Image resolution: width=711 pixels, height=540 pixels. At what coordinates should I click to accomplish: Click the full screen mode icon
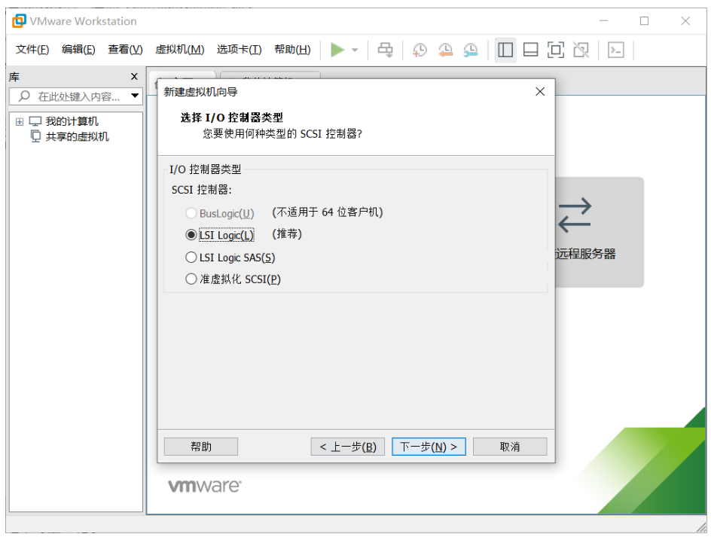[x=556, y=50]
